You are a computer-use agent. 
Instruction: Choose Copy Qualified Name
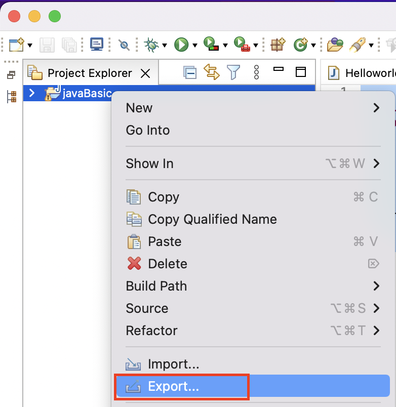[x=253, y=219]
